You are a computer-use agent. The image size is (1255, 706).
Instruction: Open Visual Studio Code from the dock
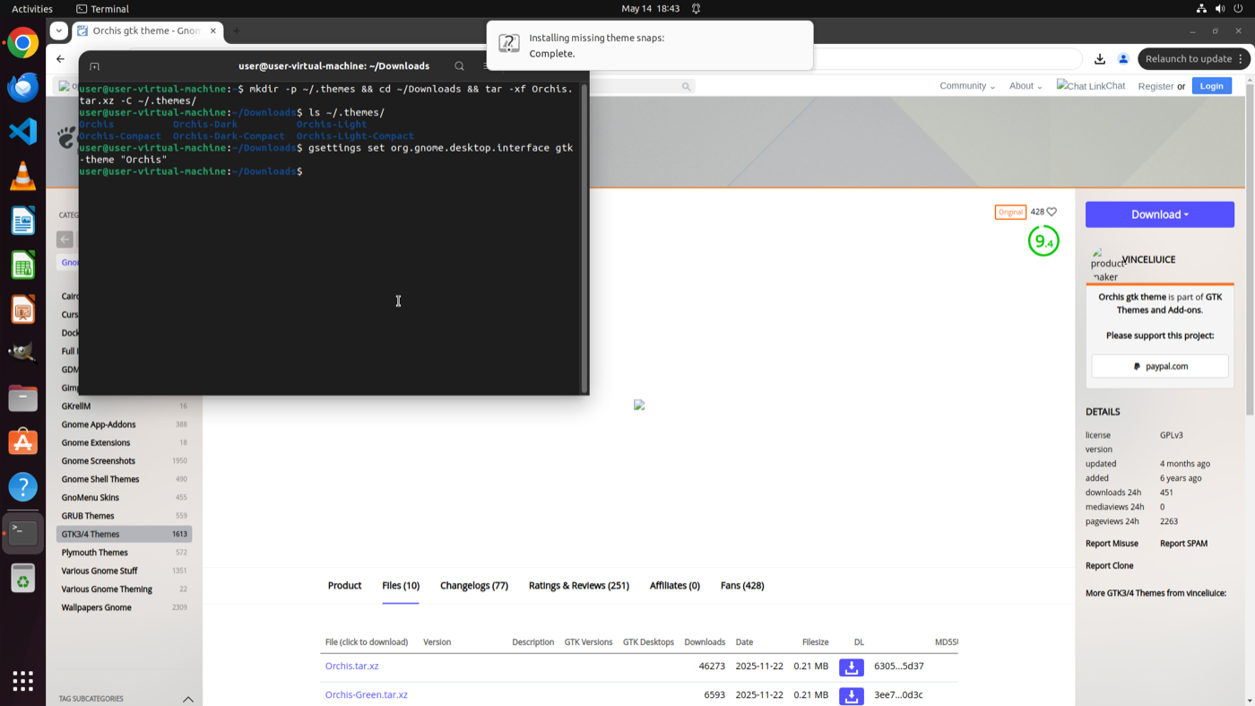(x=23, y=132)
